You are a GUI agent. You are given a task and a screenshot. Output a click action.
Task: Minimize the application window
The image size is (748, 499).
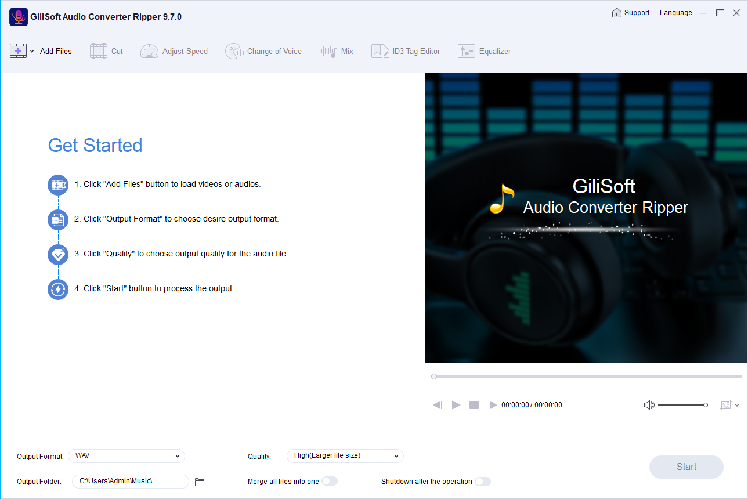[x=704, y=13]
